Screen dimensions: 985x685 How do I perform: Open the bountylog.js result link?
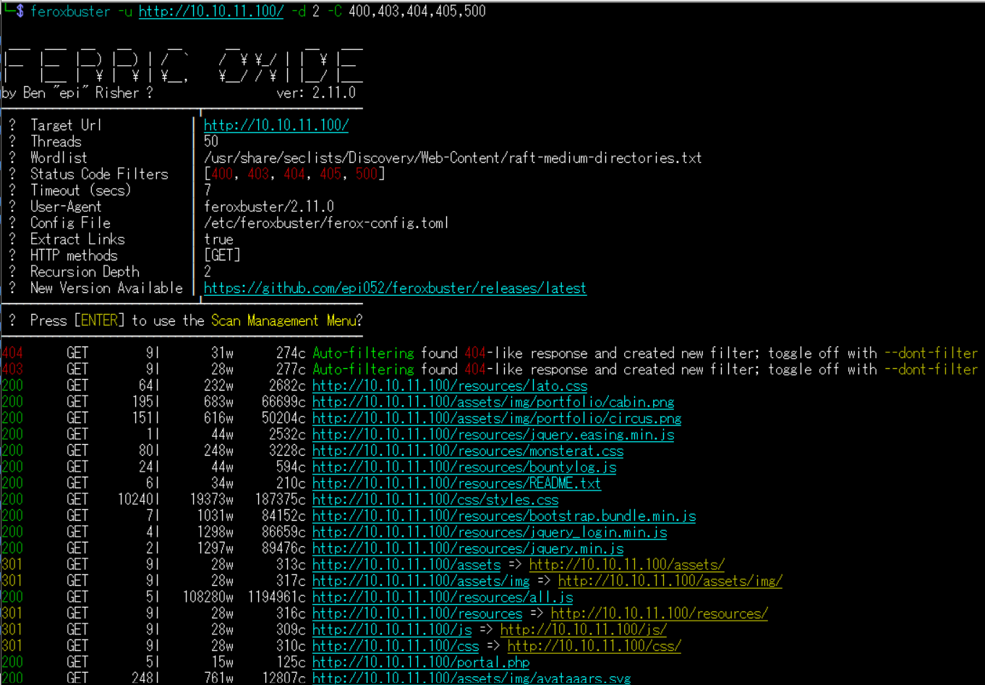click(x=464, y=467)
